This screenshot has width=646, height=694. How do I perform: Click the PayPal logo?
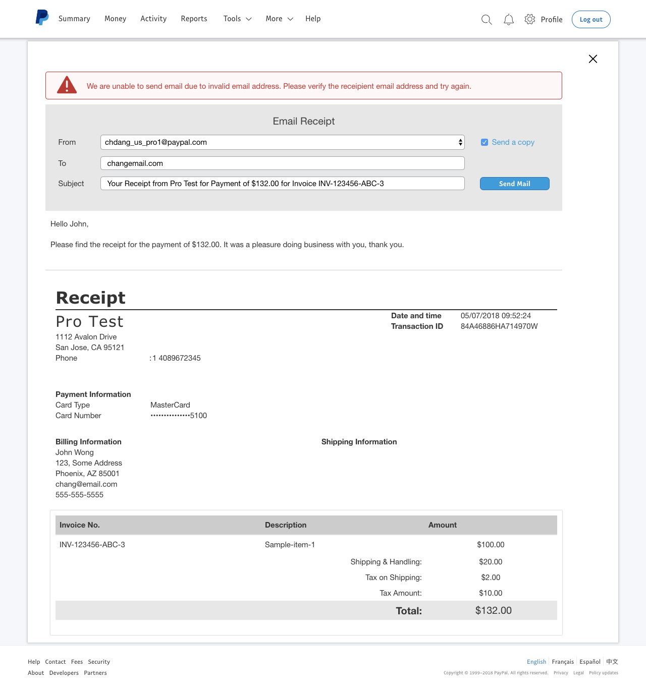pos(41,18)
